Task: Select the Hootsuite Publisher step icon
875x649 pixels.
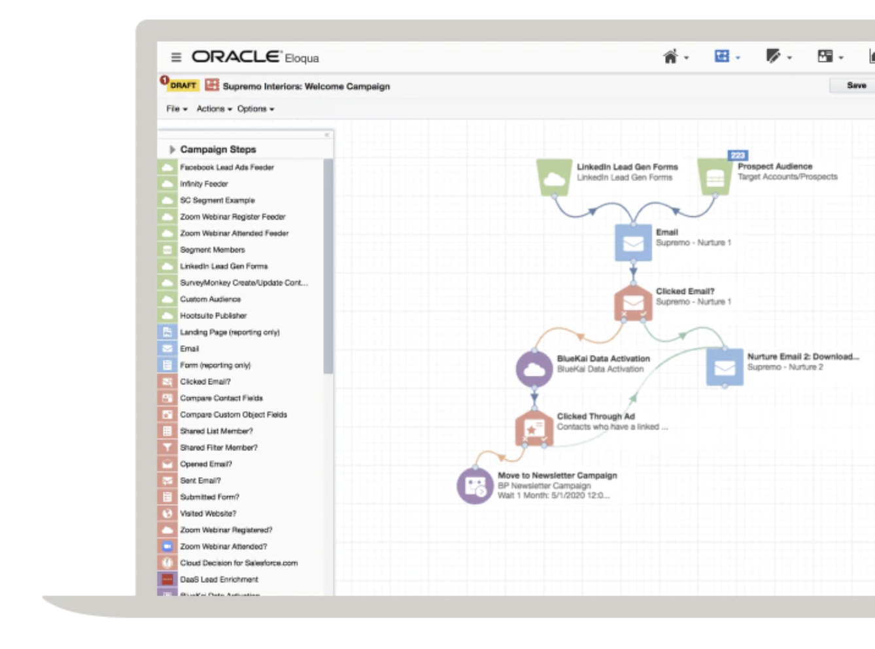Action: click(167, 315)
